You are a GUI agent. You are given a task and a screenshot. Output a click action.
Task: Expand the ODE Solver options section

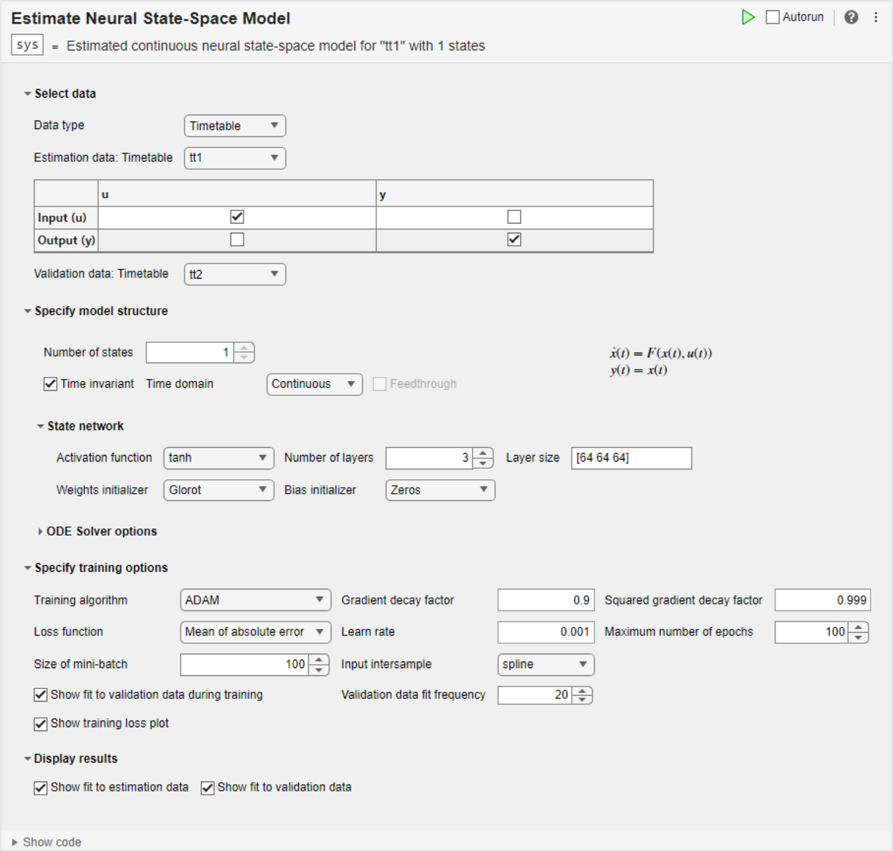click(41, 532)
